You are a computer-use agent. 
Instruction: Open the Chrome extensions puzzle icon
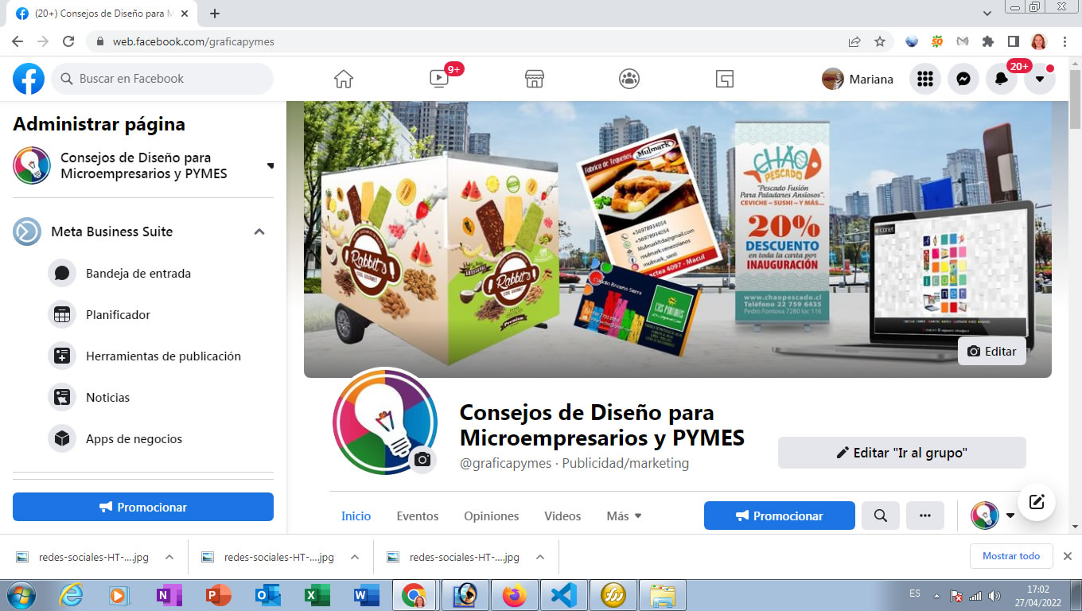988,41
